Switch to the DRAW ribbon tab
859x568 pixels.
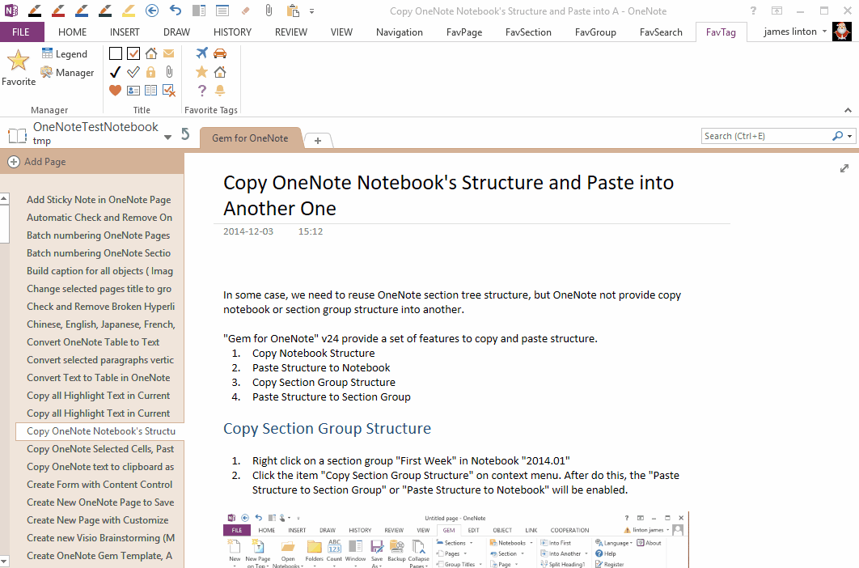point(176,32)
